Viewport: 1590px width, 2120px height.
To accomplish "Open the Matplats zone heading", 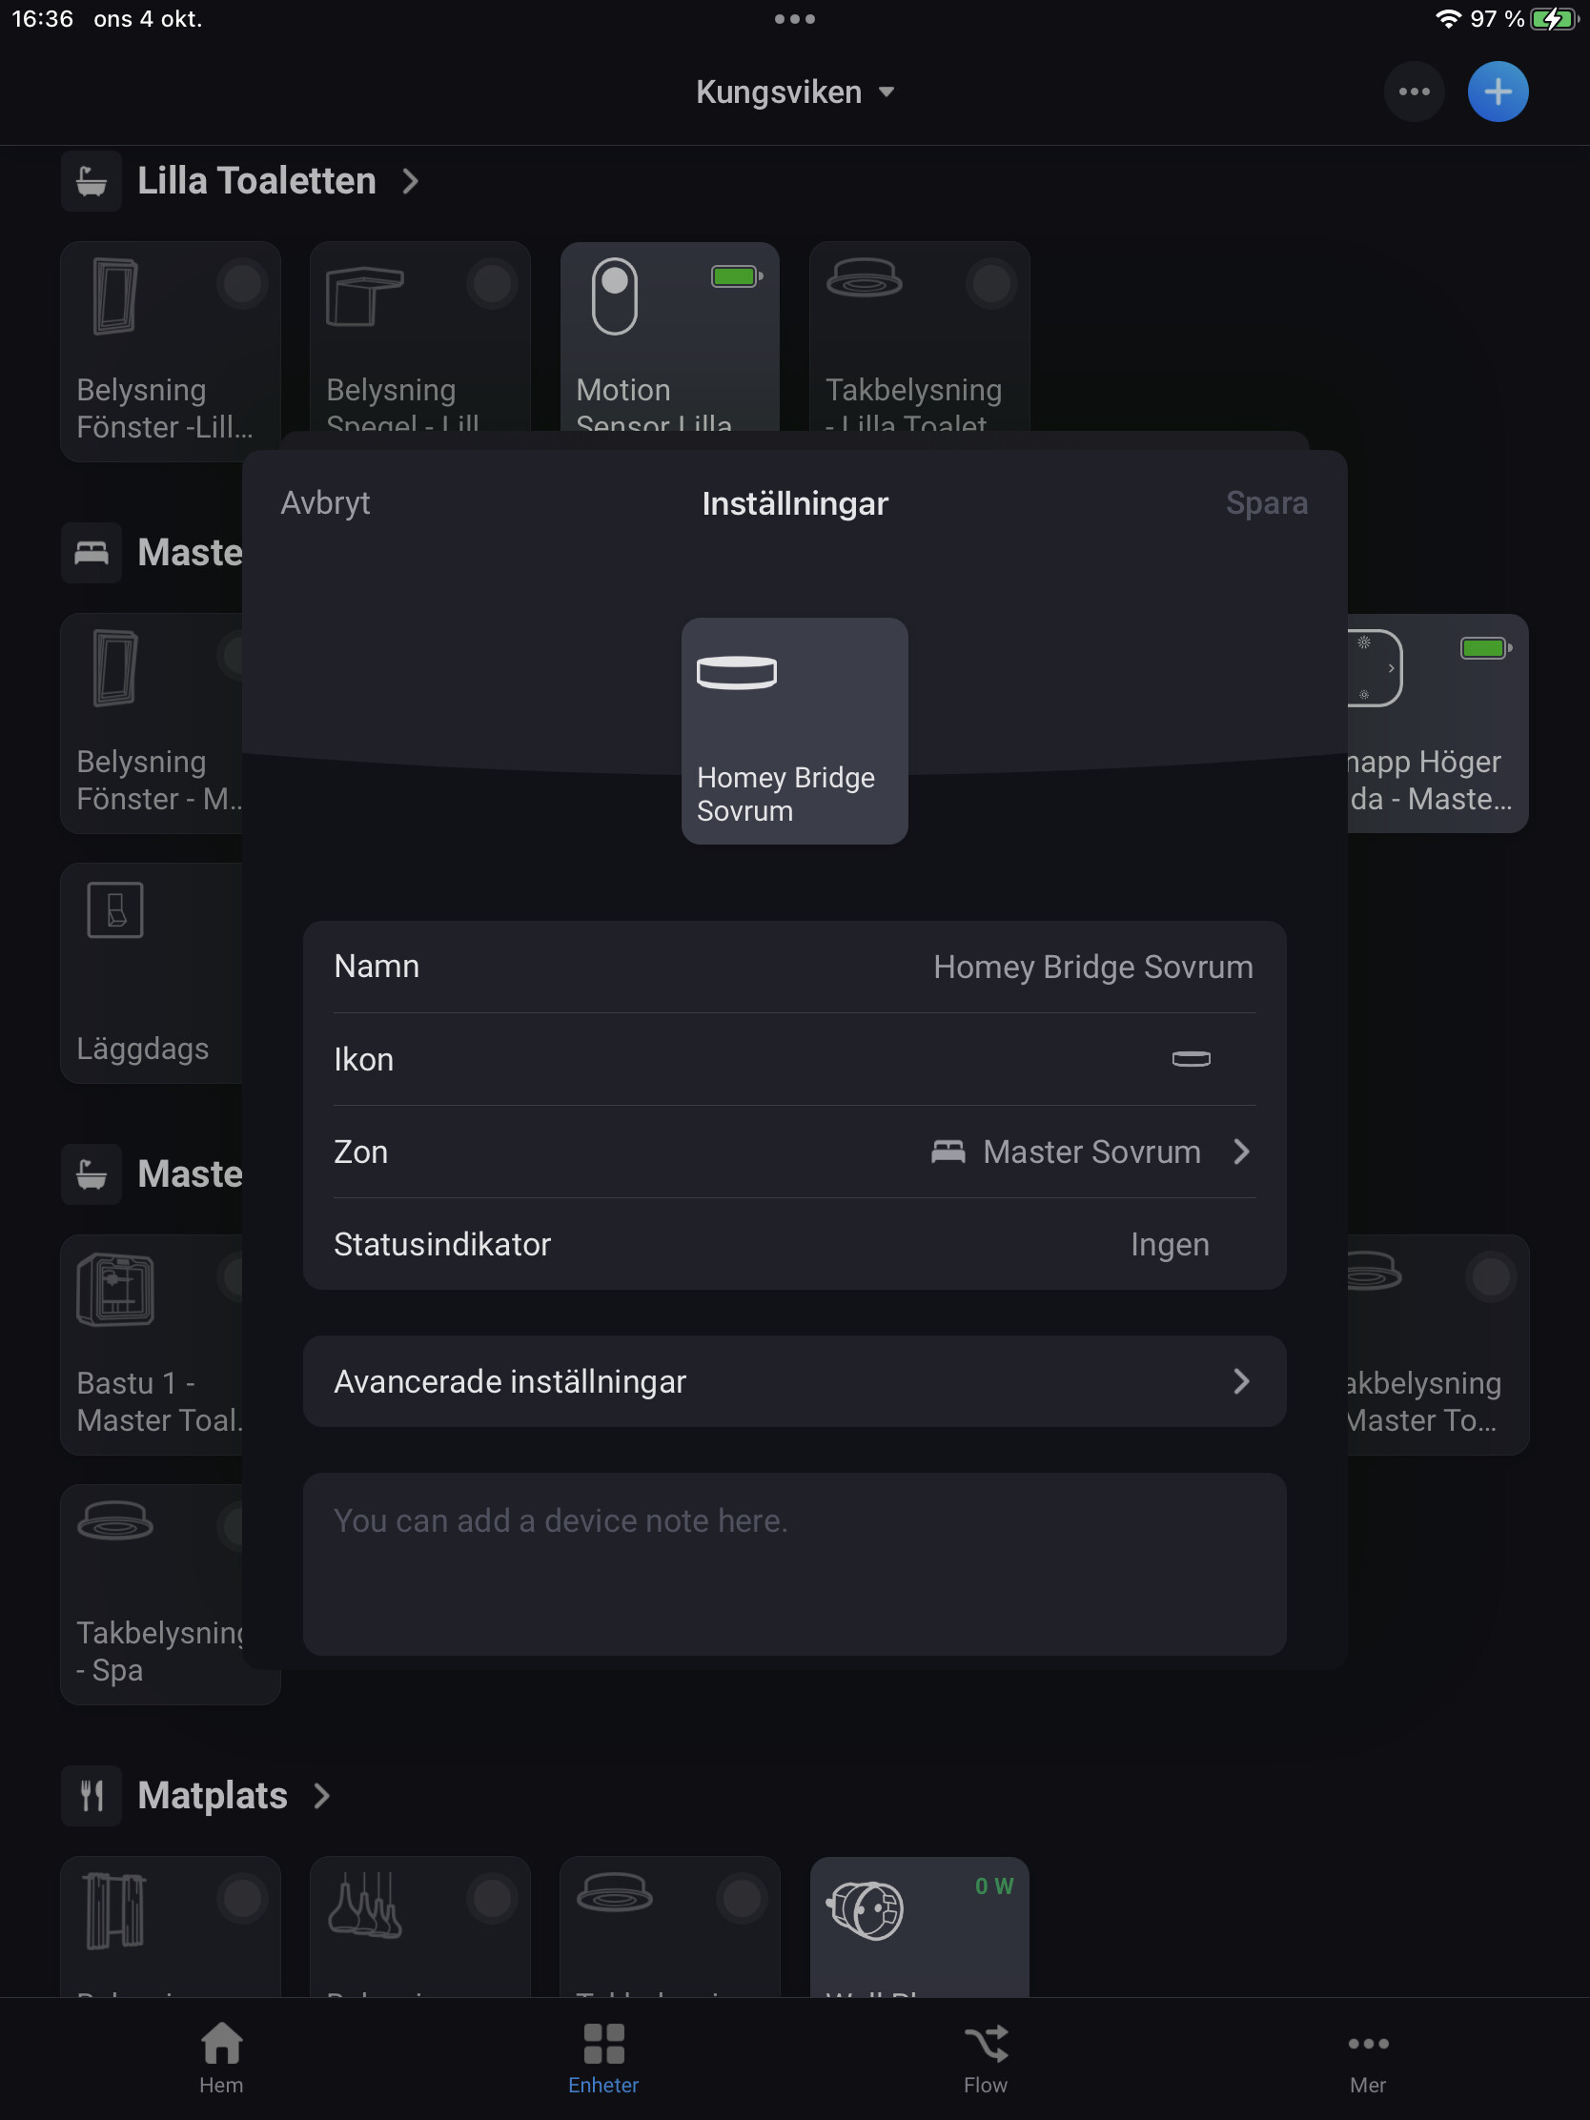I will (213, 1795).
